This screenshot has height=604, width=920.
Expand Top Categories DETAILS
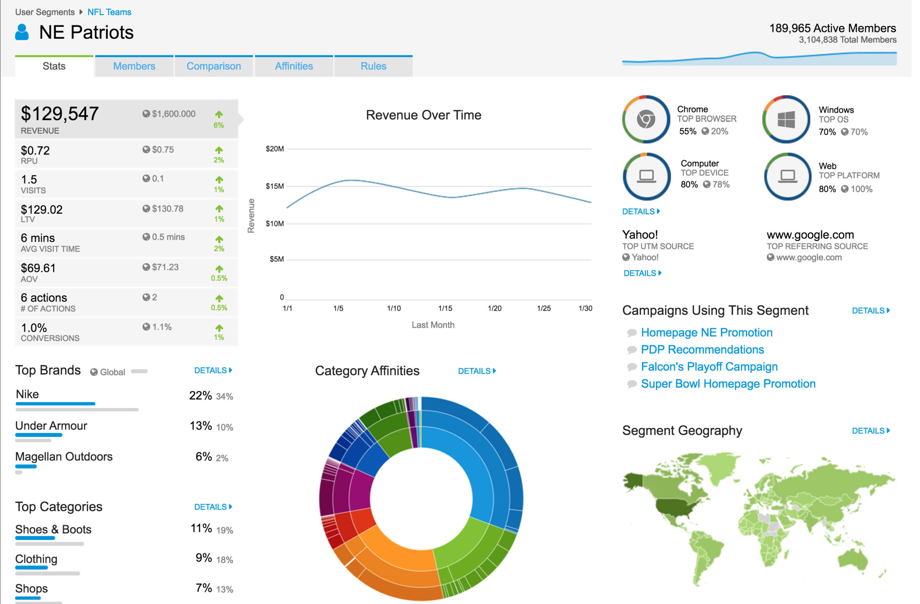(213, 507)
